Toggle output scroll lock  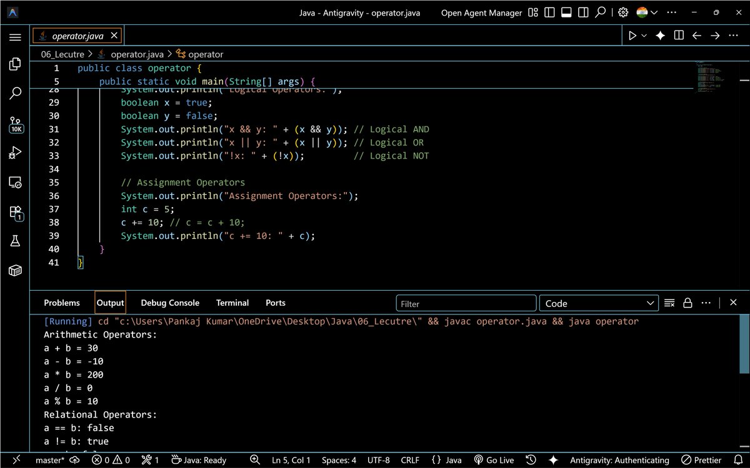pyautogui.click(x=687, y=303)
